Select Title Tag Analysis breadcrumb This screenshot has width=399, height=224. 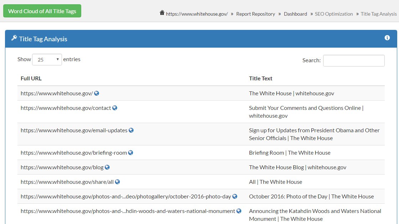click(x=379, y=14)
